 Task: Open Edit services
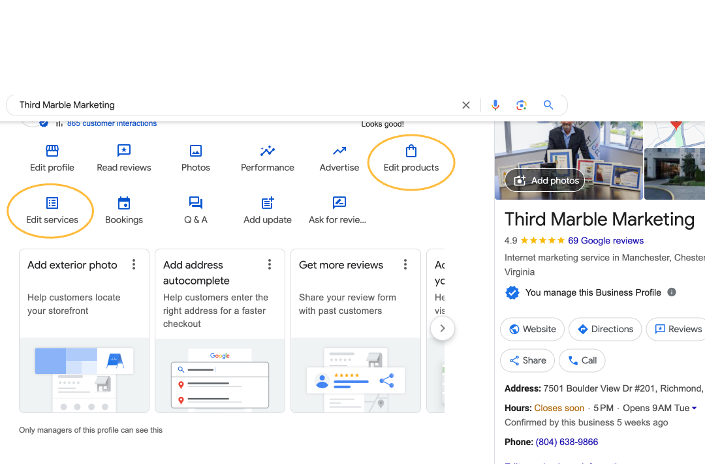pyautogui.click(x=52, y=210)
